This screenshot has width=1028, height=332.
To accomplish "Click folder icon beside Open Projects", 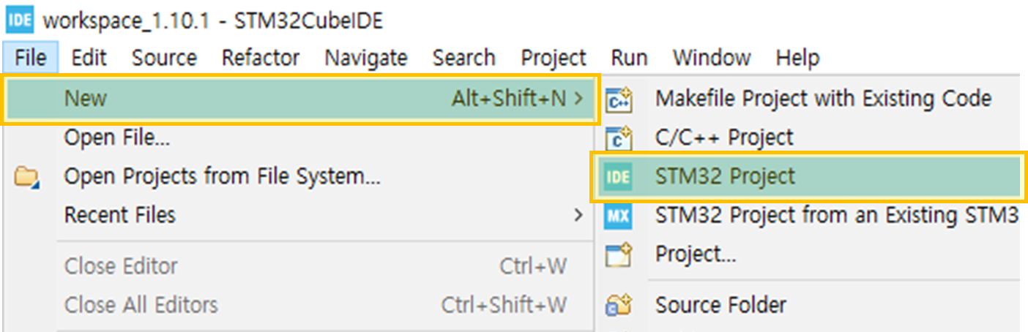I will point(27,177).
